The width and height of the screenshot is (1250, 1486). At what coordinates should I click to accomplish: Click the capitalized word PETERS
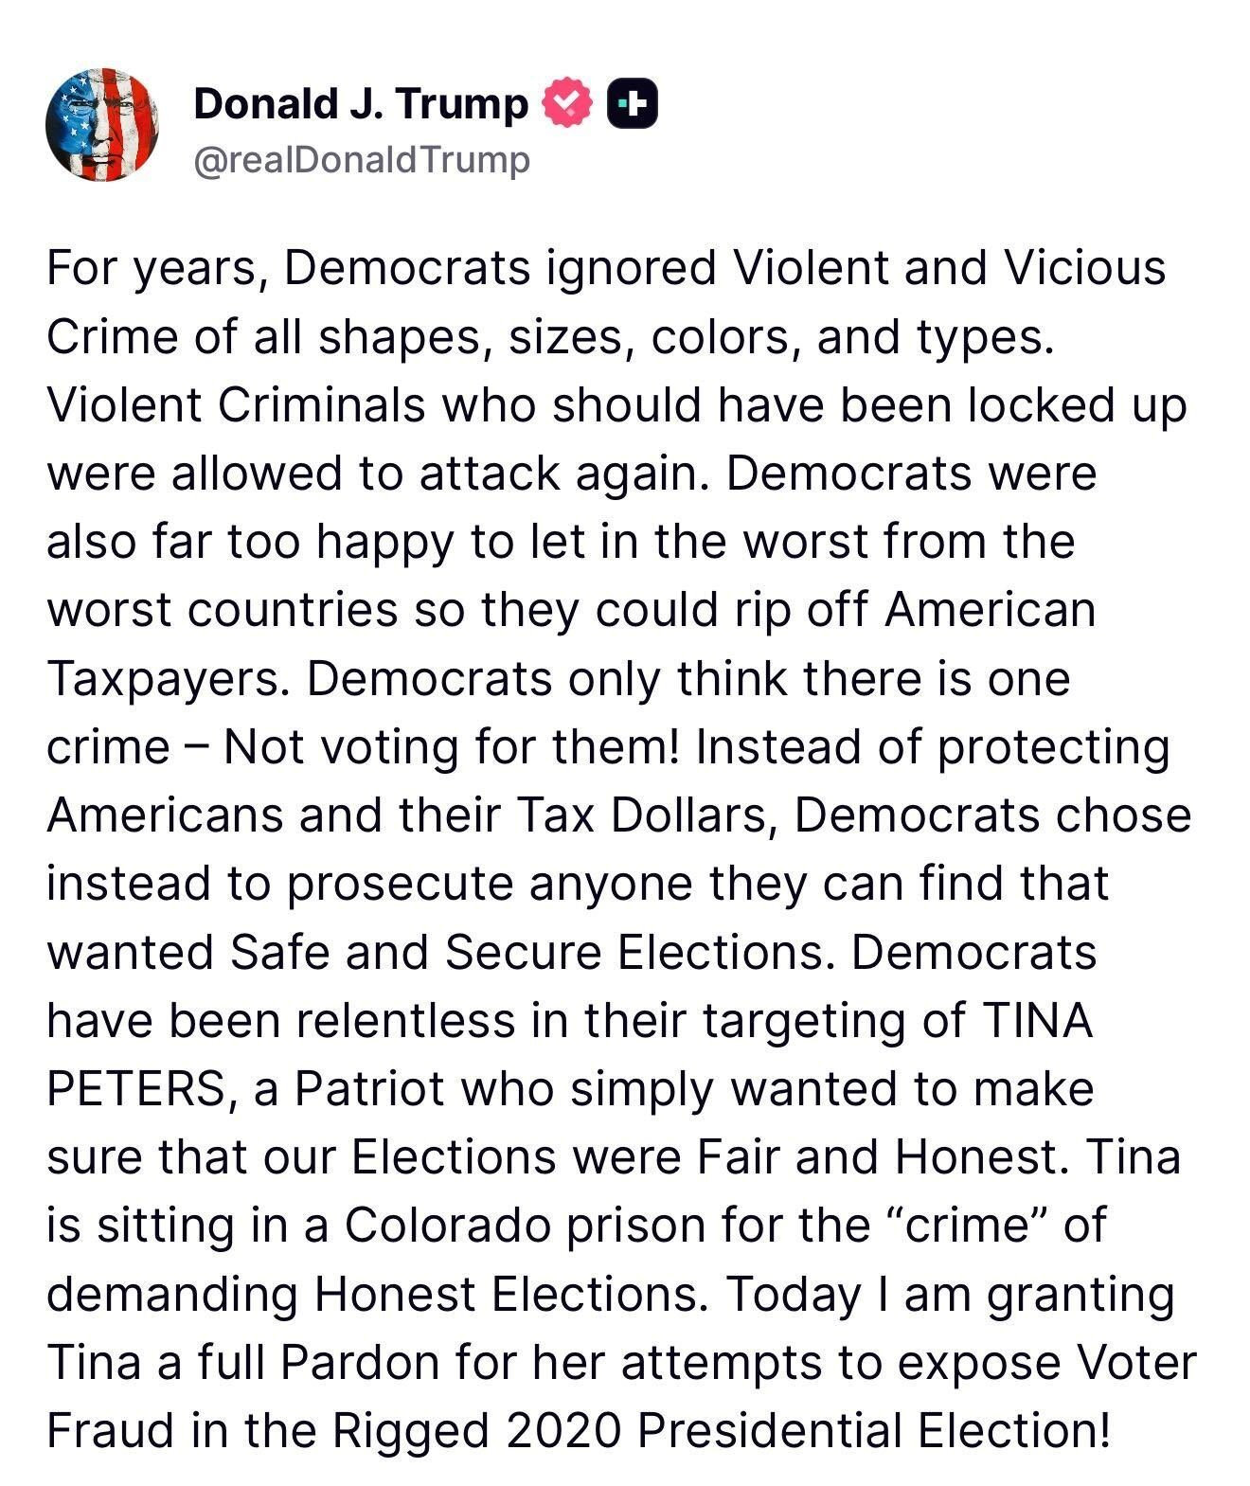pos(134,1088)
